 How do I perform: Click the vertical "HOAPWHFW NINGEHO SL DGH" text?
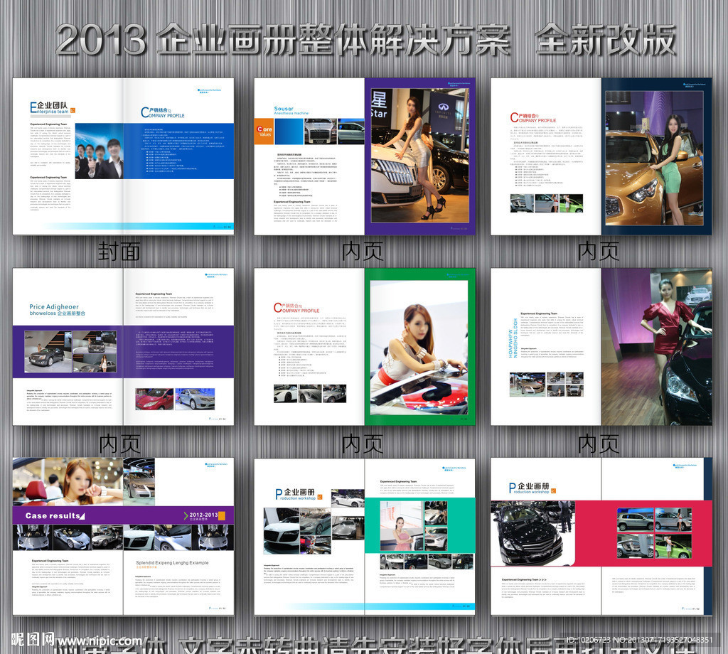tap(513, 338)
